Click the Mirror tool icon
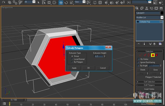Viewport: 165px width, 106px height. pos(155,3)
